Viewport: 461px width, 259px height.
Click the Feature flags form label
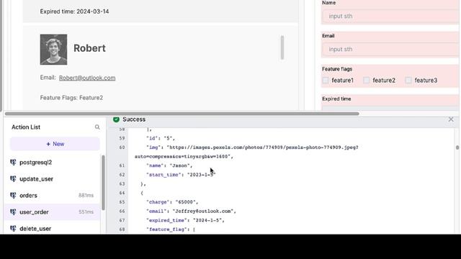337,69
